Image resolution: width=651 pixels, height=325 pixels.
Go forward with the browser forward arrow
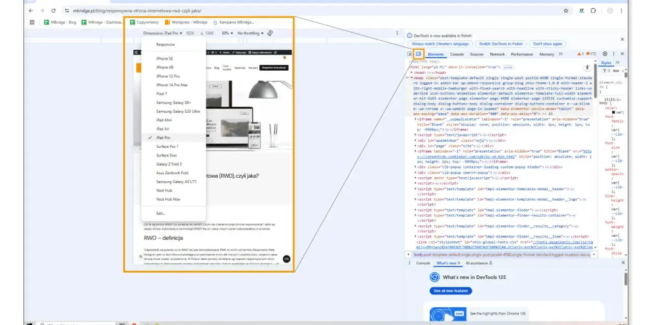[42, 10]
